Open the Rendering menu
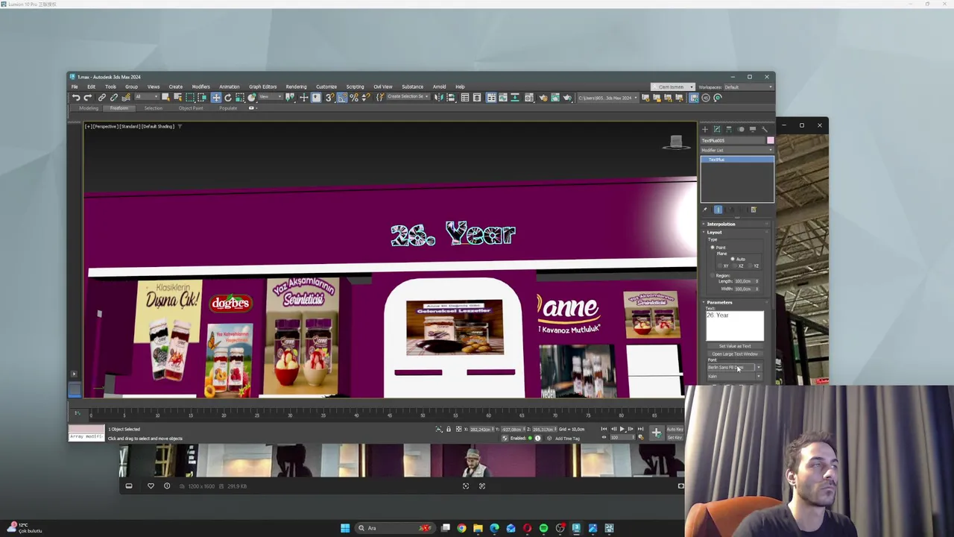The image size is (954, 537). pyautogui.click(x=296, y=87)
